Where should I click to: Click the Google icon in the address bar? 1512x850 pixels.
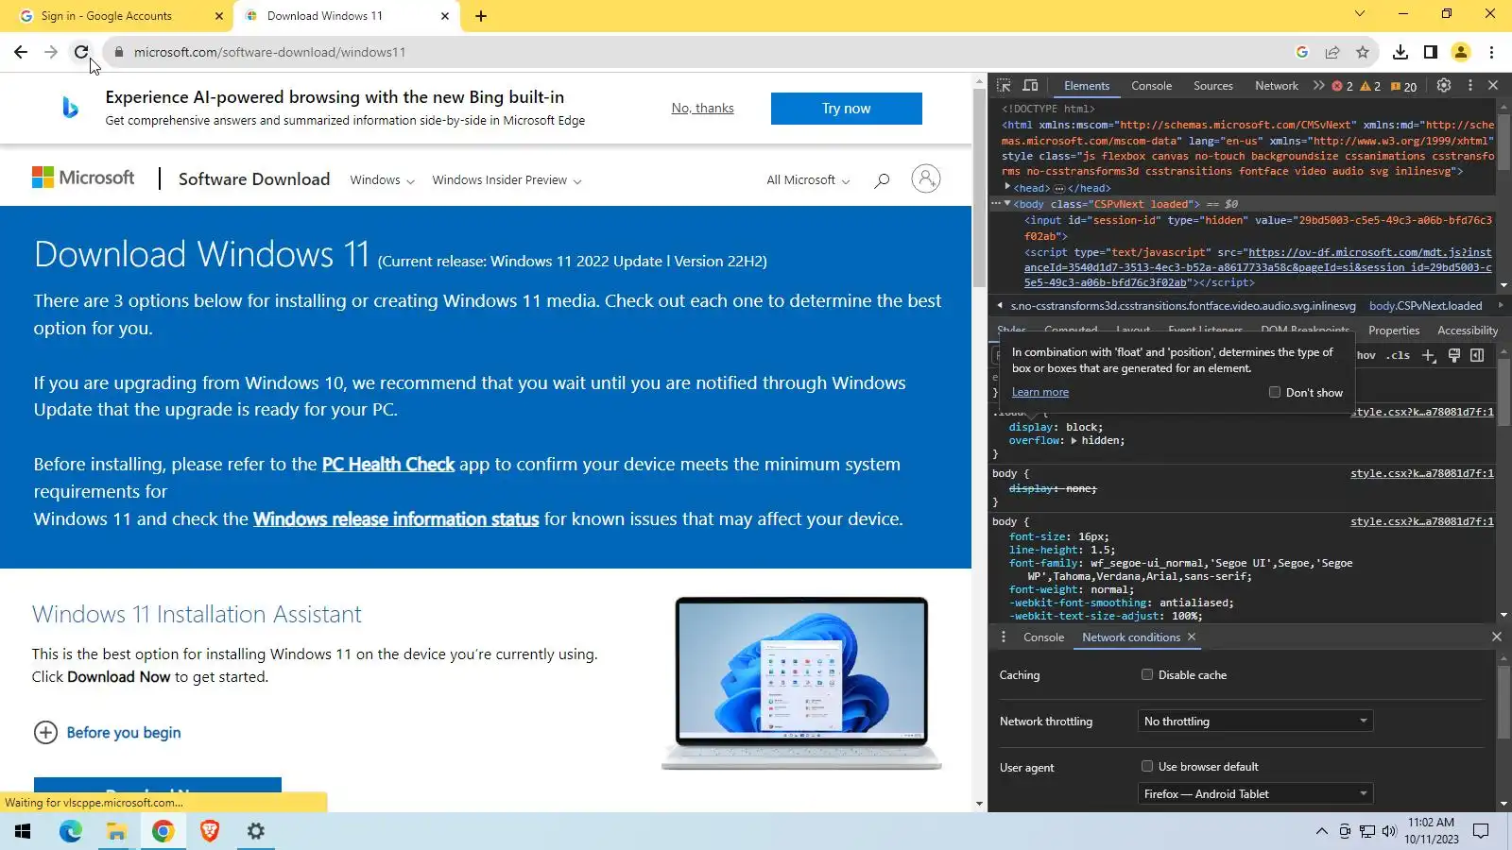coord(1302,52)
